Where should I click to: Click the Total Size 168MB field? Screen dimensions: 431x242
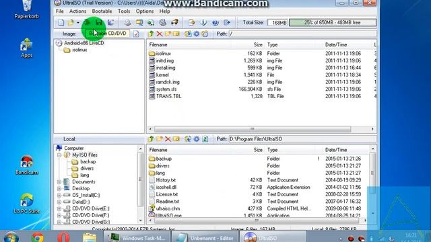[x=277, y=22]
